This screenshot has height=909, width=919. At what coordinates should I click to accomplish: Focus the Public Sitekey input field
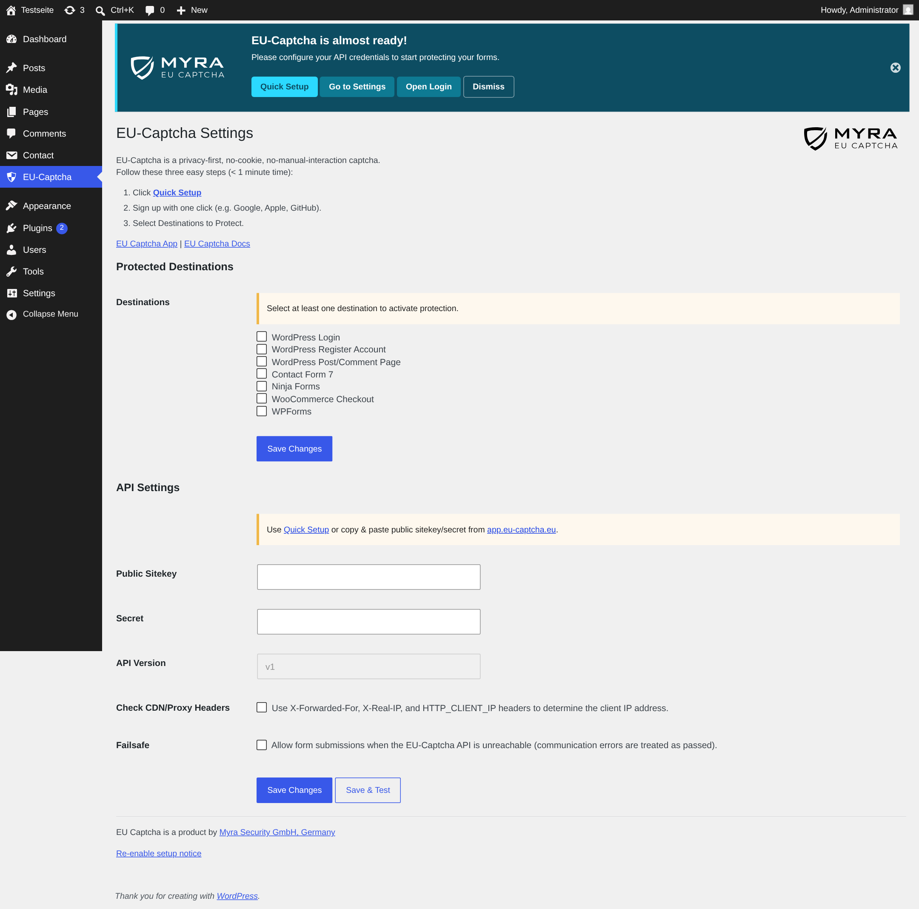tap(368, 577)
